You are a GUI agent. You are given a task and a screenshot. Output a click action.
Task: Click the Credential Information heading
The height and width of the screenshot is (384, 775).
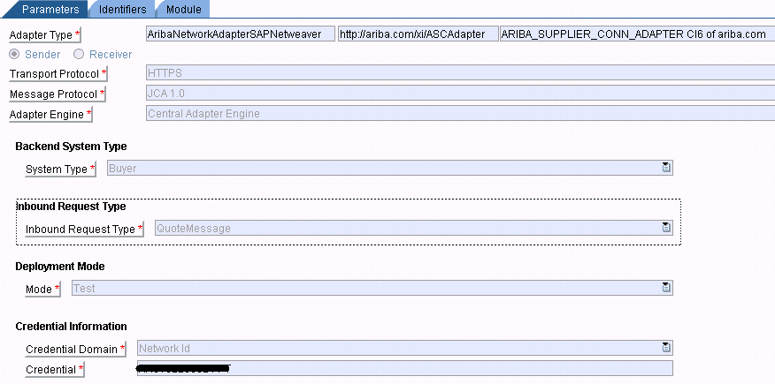pyautogui.click(x=71, y=327)
